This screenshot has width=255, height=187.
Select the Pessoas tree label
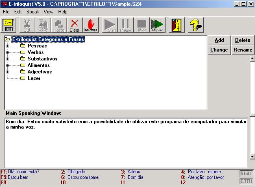[x=37, y=46]
